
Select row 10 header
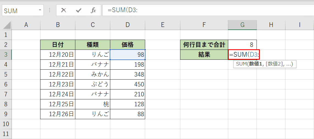pyautogui.click(x=6, y=124)
